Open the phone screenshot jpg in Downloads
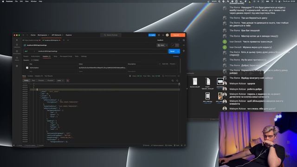Image resolution: width=297 pixels, height=167 pixels. [207, 98]
